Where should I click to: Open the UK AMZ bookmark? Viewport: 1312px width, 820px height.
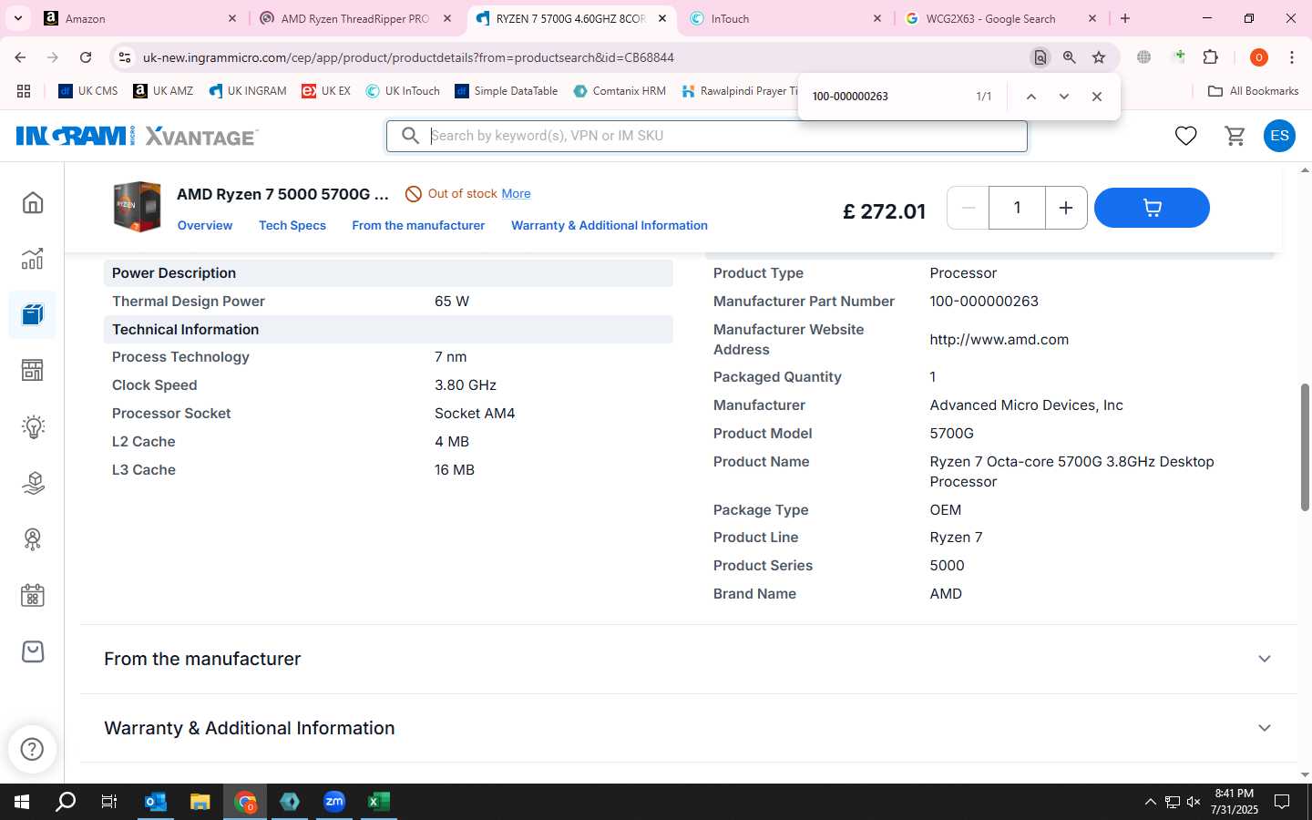pos(163,91)
